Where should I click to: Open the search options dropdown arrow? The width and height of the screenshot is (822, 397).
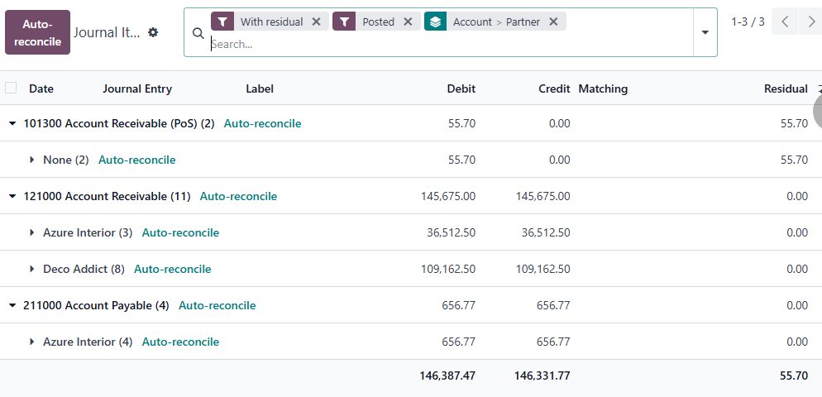pos(705,32)
